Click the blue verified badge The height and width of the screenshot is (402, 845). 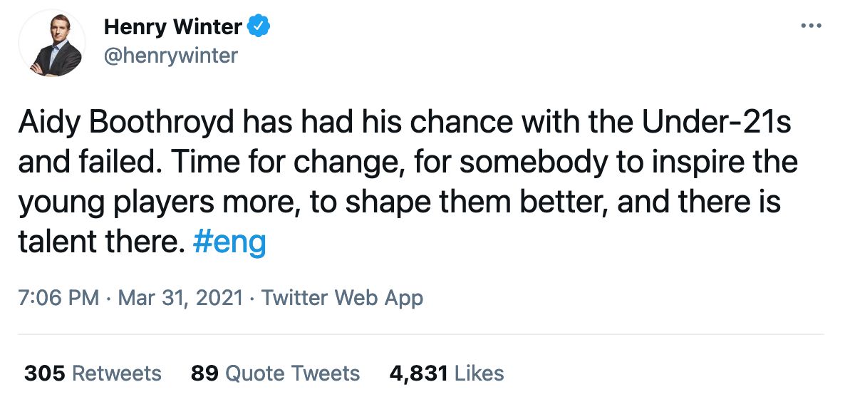259,28
